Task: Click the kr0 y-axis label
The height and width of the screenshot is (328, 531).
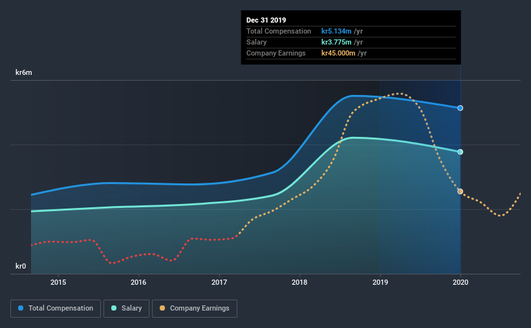Action: tap(21, 266)
